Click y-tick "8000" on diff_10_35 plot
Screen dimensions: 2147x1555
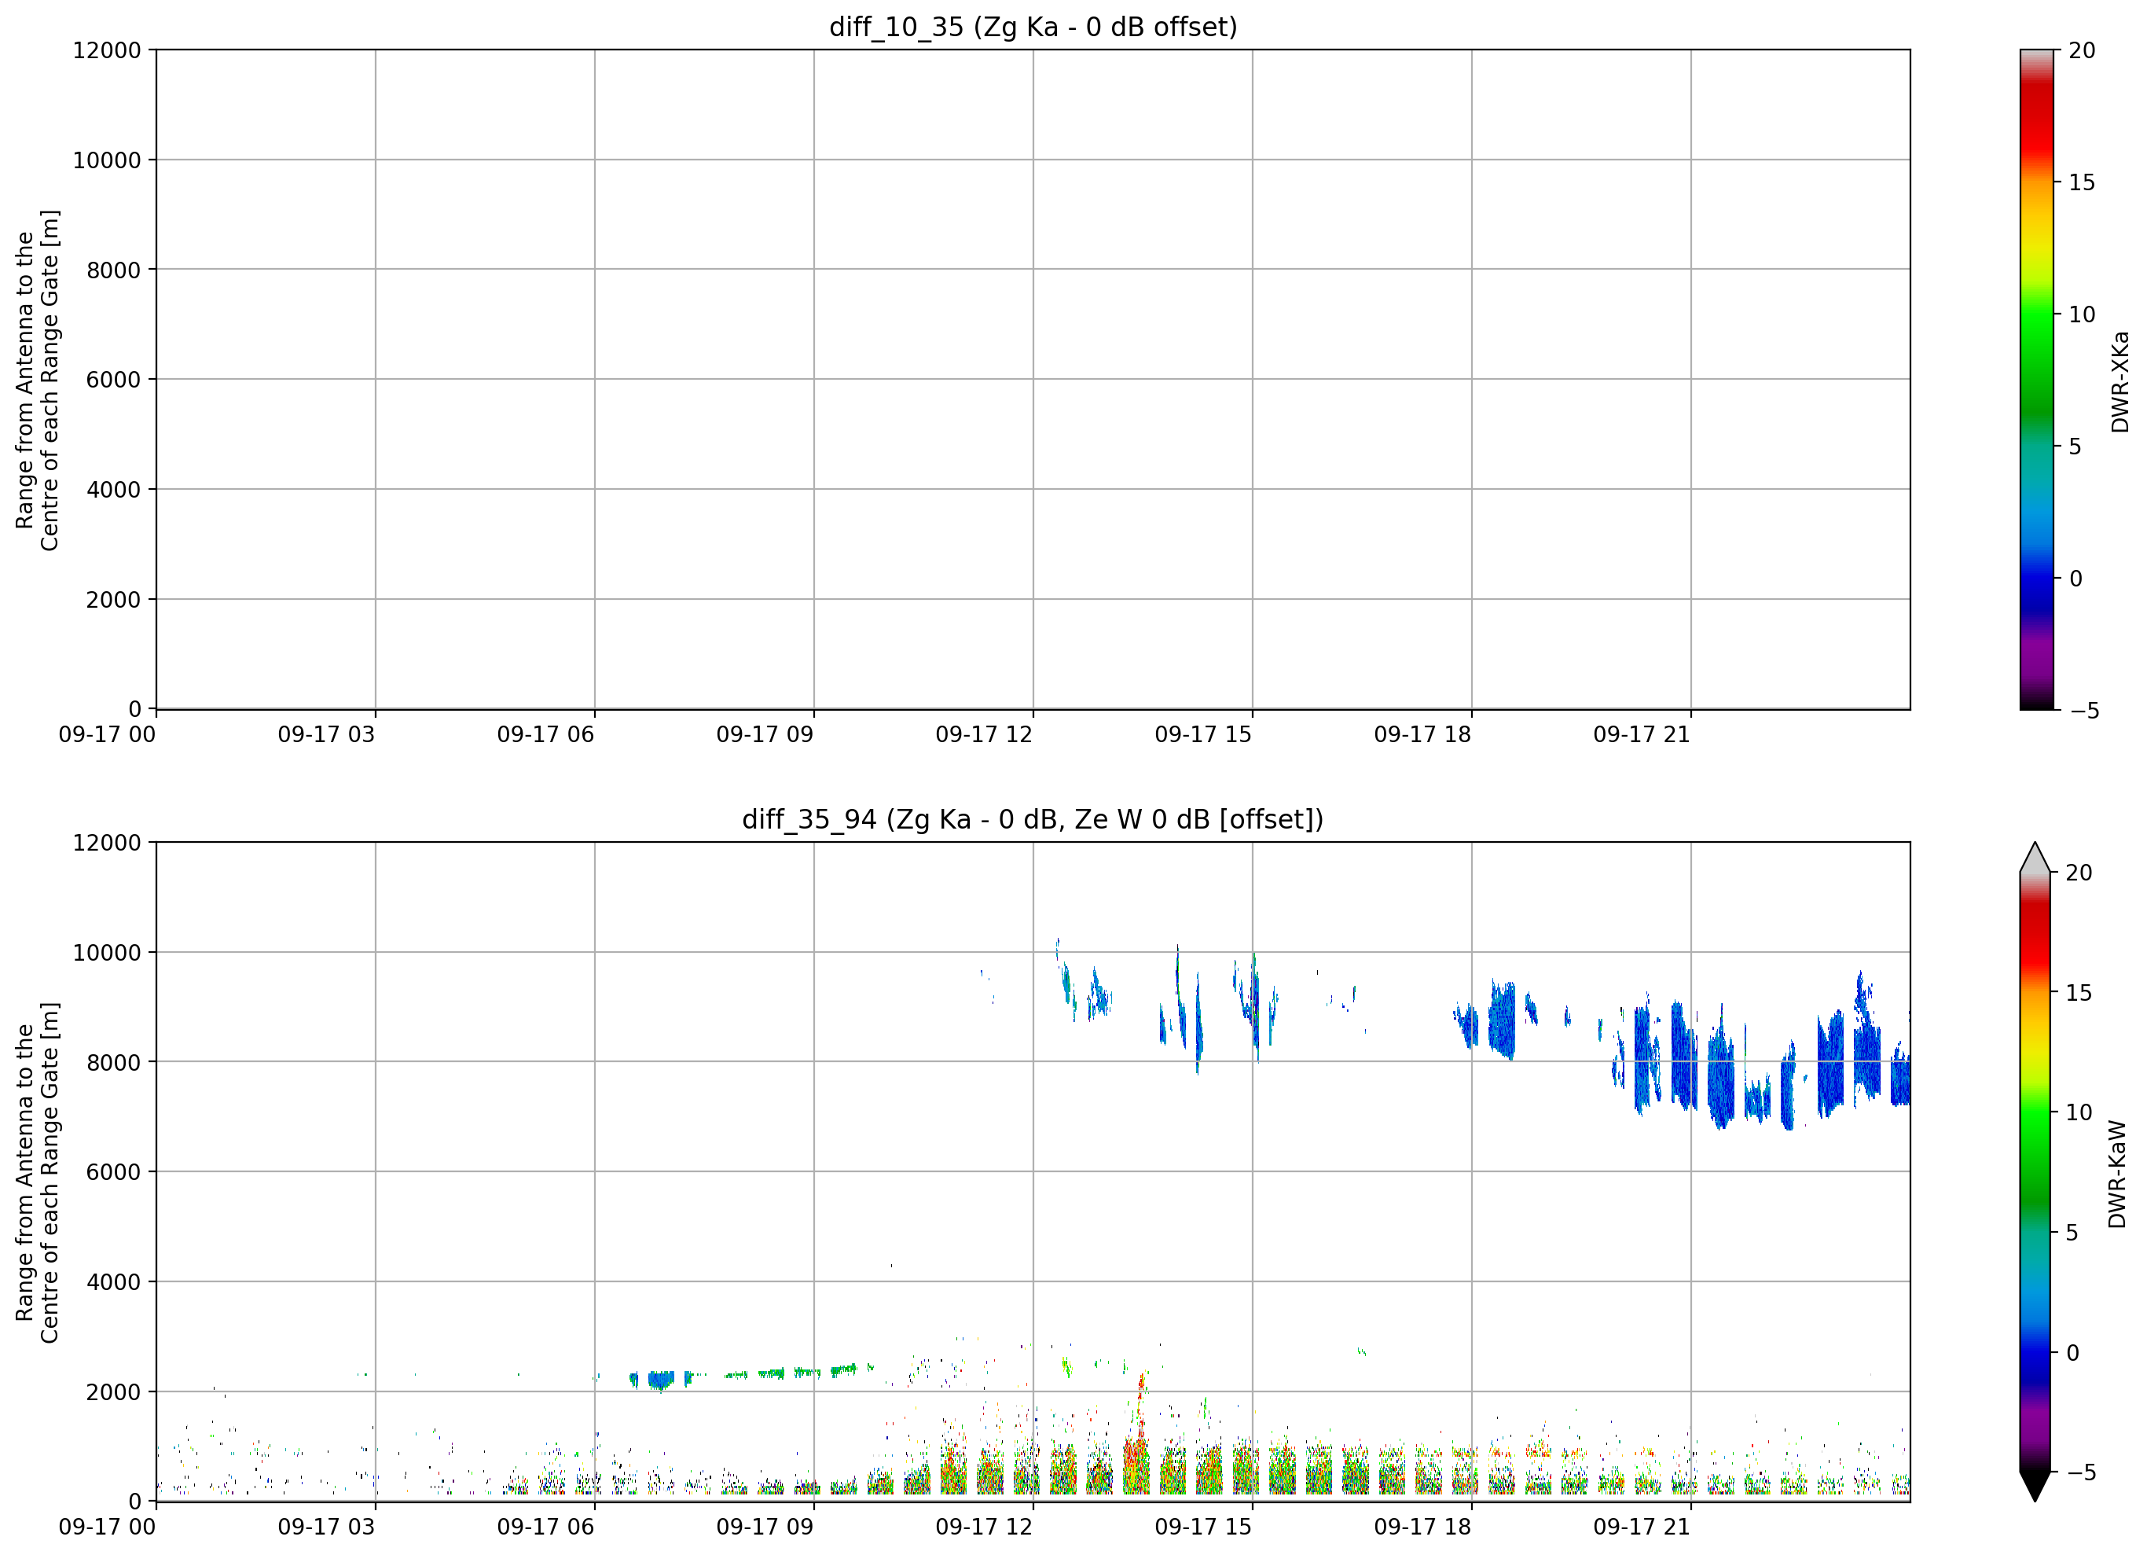coord(114,270)
